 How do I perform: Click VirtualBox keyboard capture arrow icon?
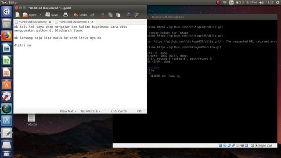tap(256, 145)
